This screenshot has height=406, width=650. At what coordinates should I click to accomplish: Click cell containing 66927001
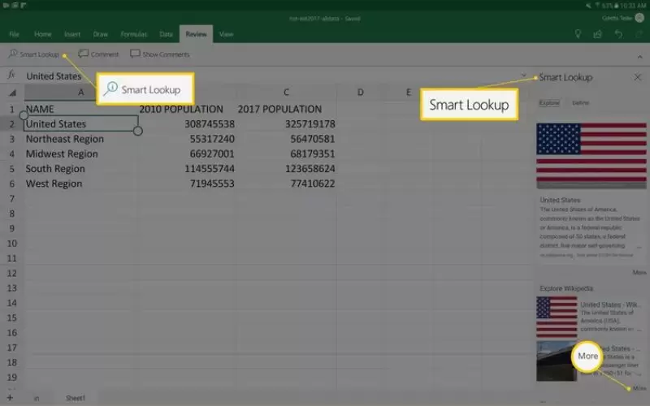pyautogui.click(x=188, y=153)
